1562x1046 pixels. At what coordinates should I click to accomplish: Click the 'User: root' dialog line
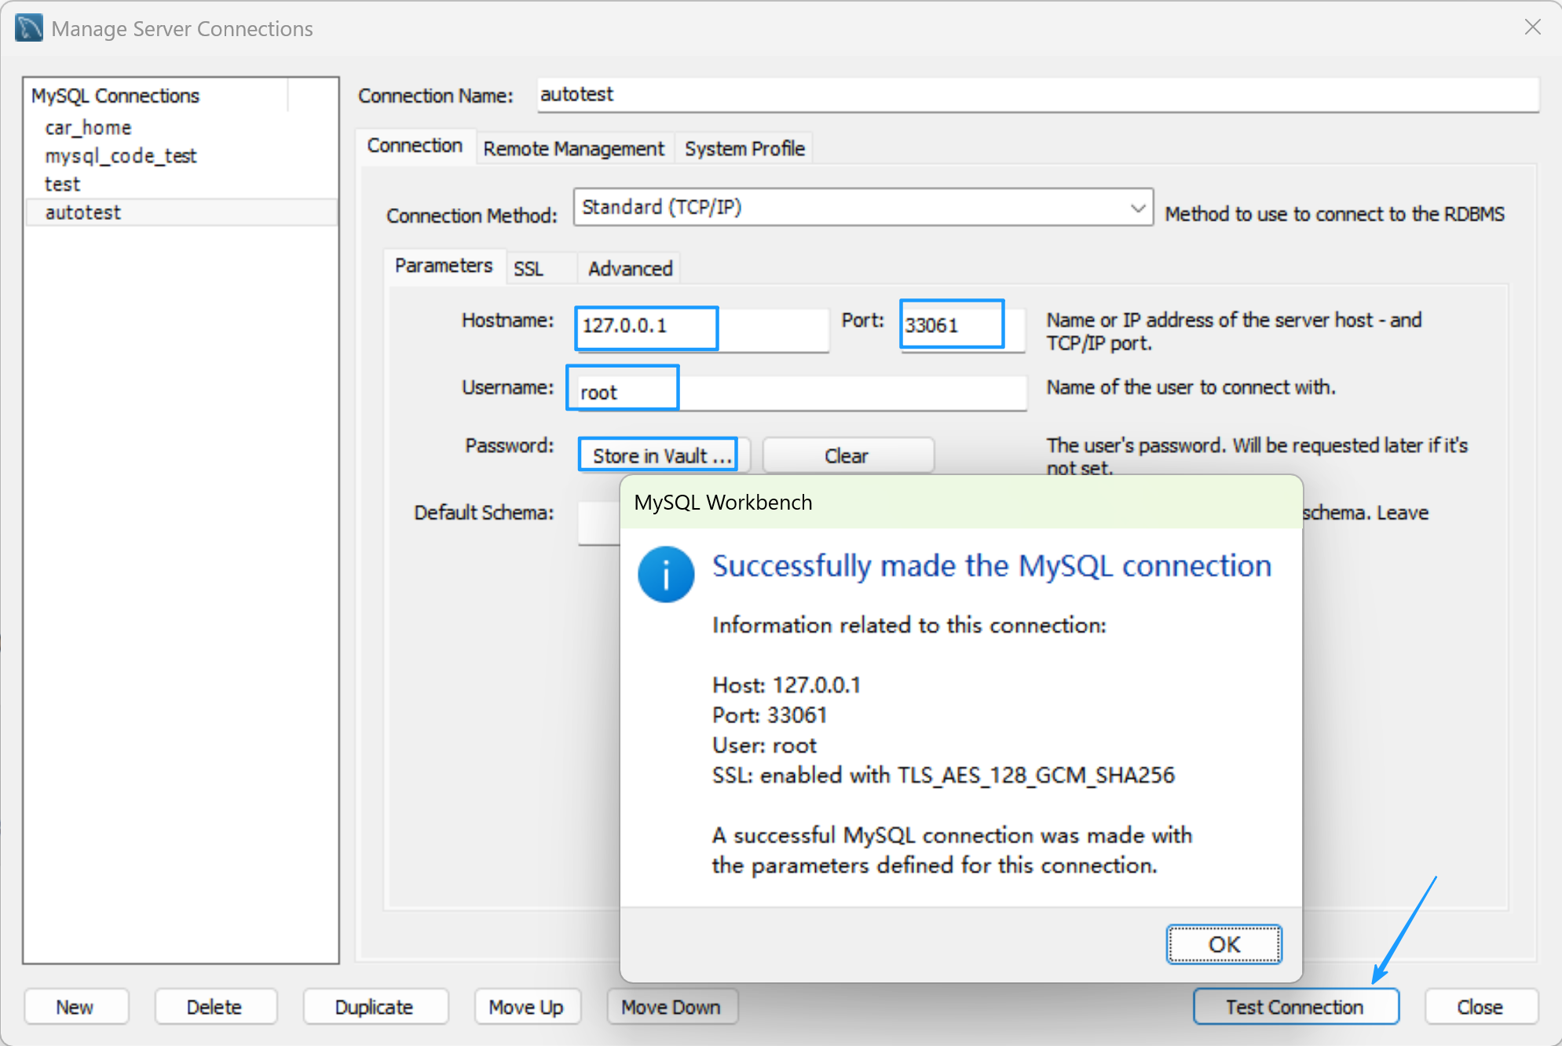764,745
